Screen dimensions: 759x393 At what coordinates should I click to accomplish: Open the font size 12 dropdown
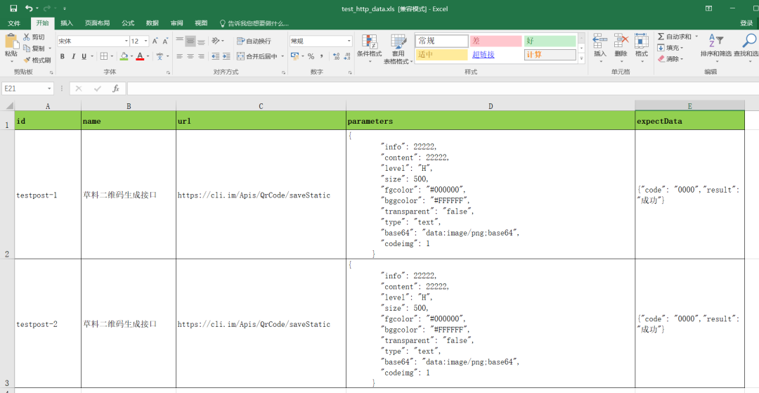[x=145, y=41]
